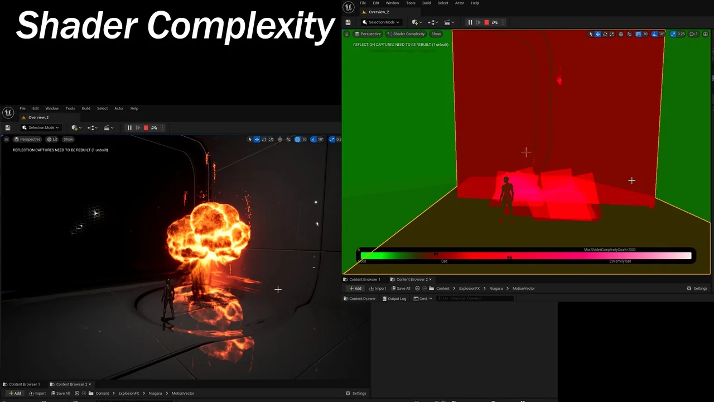The width and height of the screenshot is (714, 402).
Task: Select the scale gizmo in the Lit viewport
Action: (271, 140)
